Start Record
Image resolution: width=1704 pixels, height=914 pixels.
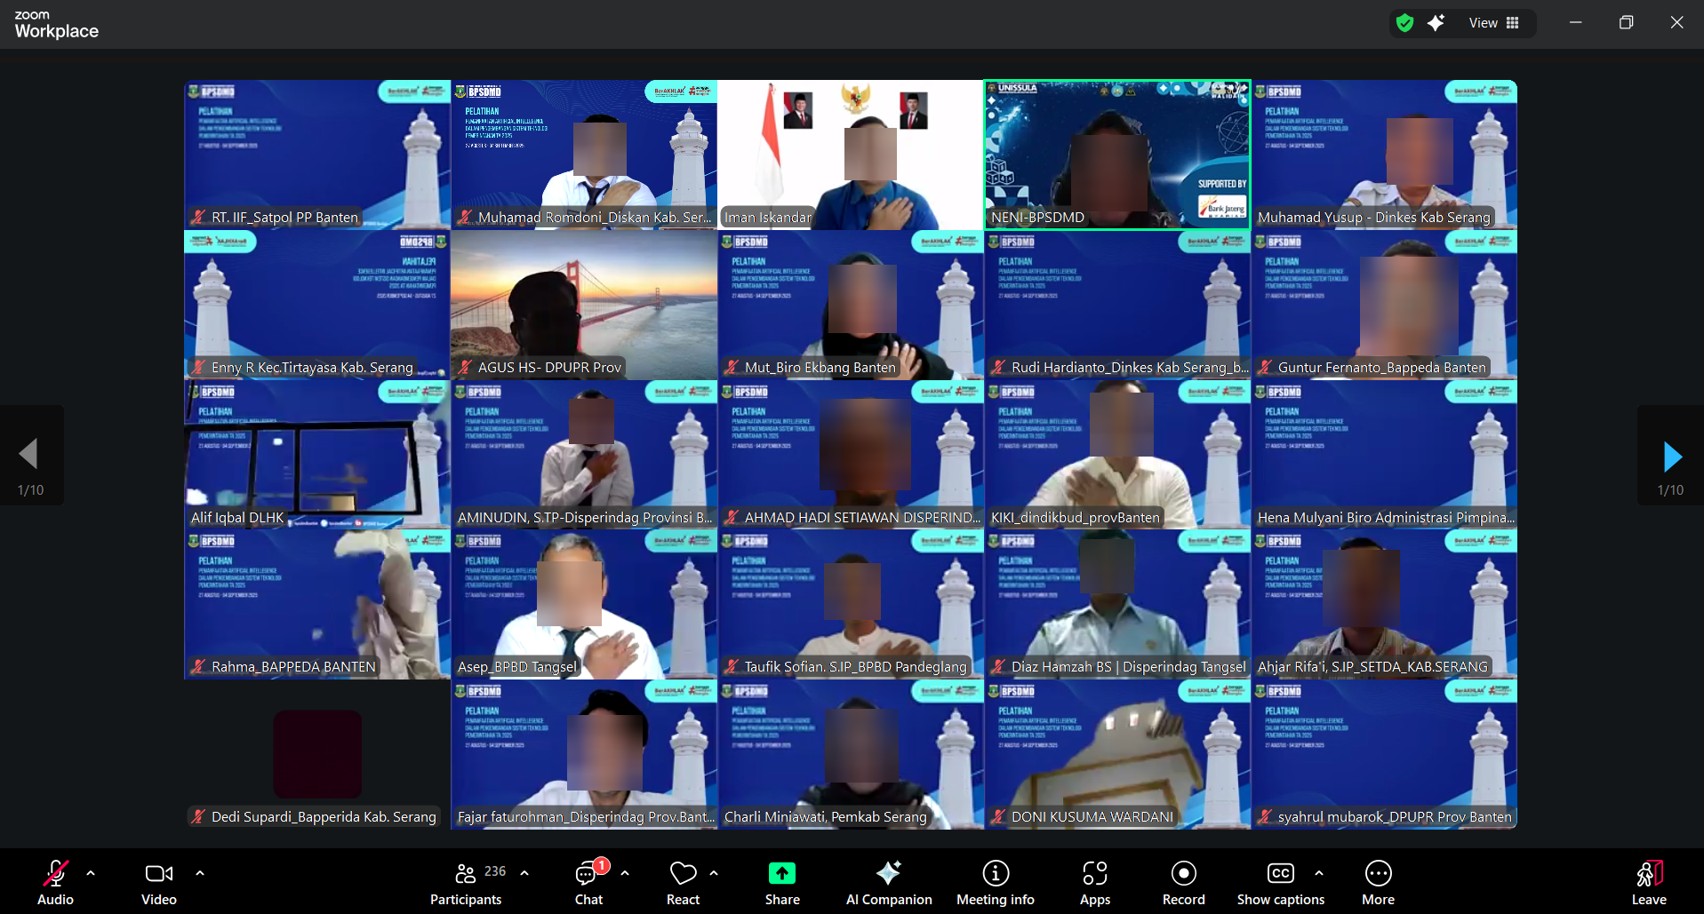pos(1184,882)
